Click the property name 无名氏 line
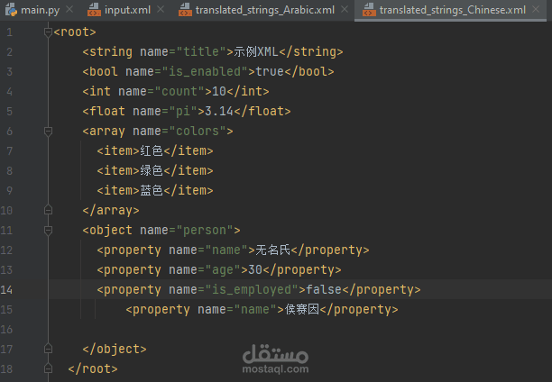 (x=233, y=250)
